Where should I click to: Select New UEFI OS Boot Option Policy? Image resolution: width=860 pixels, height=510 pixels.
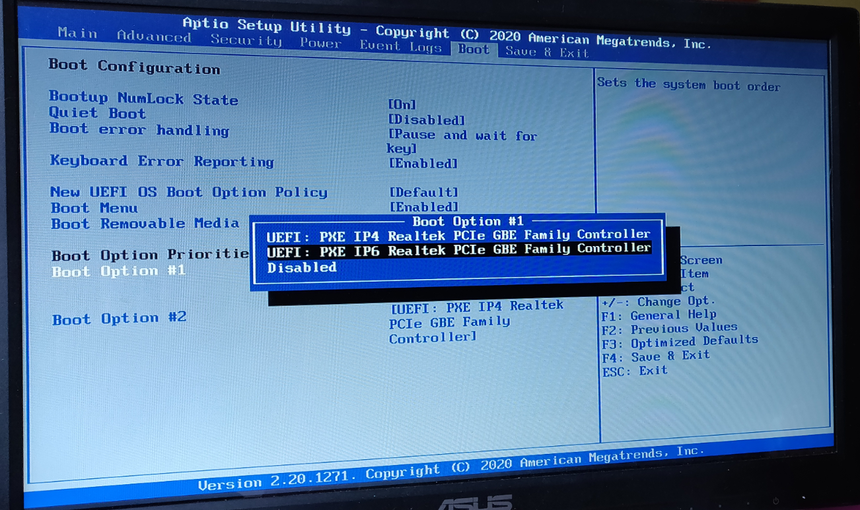pyautogui.click(x=189, y=192)
